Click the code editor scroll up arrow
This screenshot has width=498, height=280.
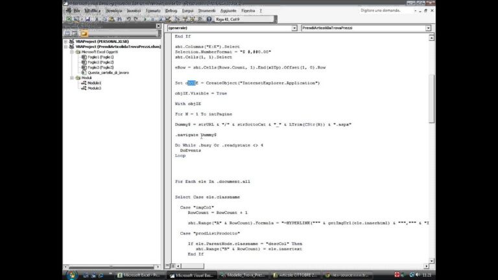coord(431,38)
